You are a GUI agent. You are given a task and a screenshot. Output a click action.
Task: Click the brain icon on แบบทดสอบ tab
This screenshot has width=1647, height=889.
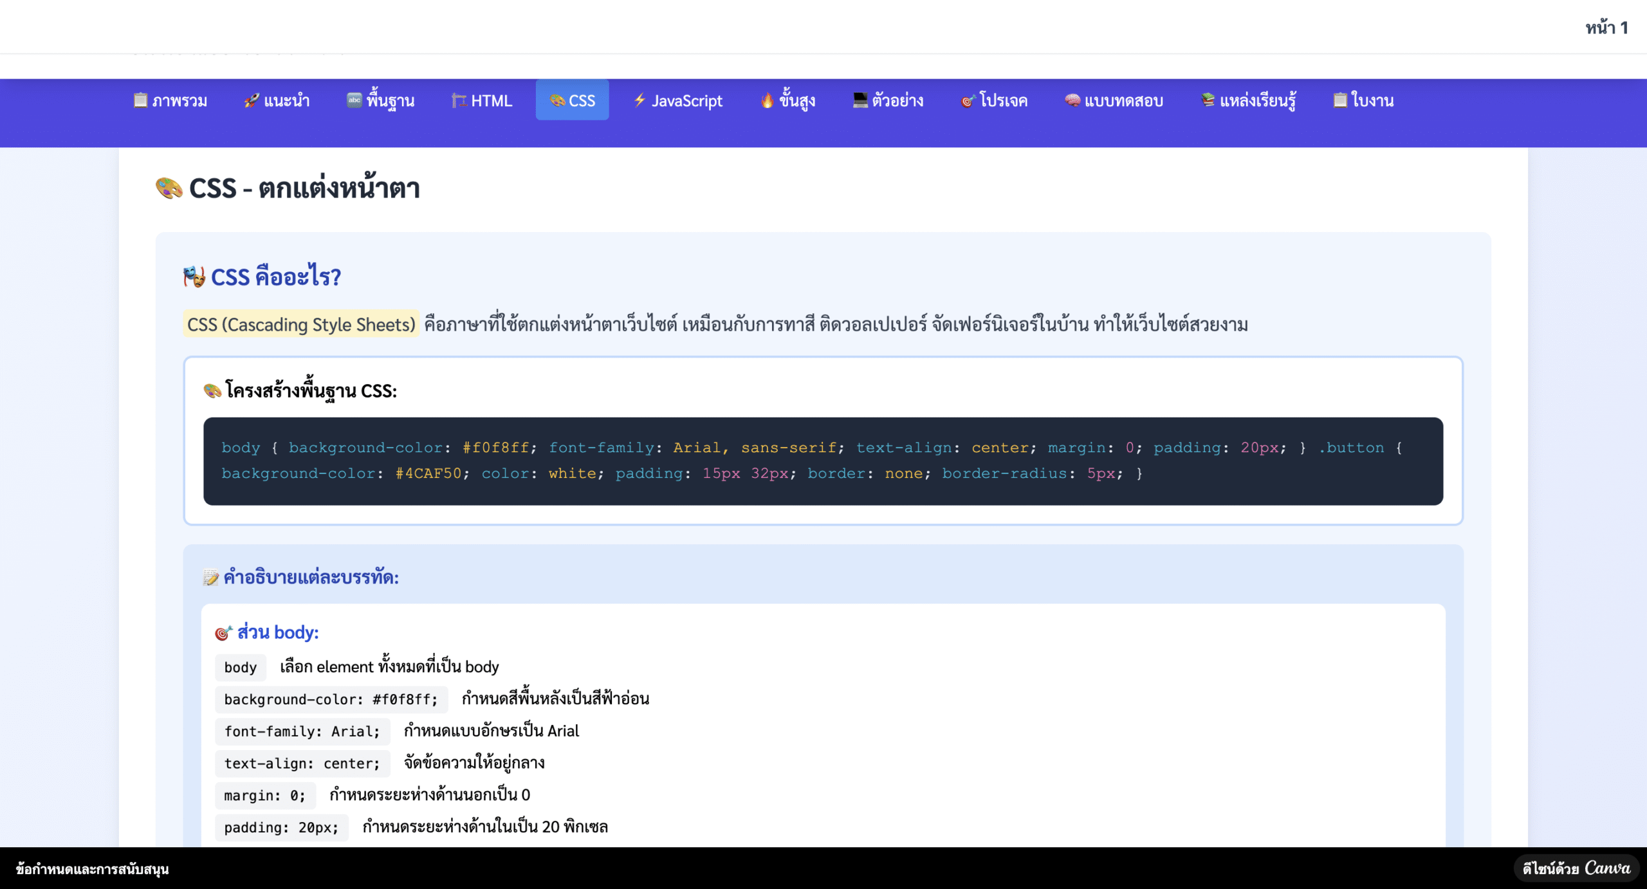(x=1072, y=100)
